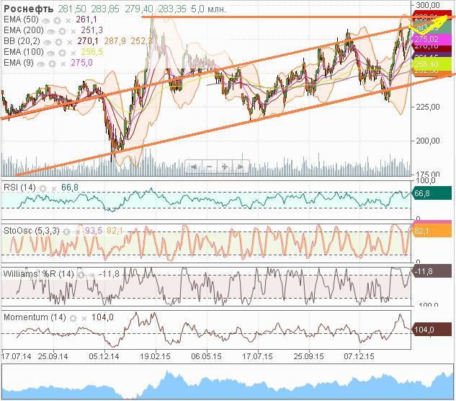Configure EMA (100) via gear icon
Viewport: 456px width, 401px height.
point(62,53)
